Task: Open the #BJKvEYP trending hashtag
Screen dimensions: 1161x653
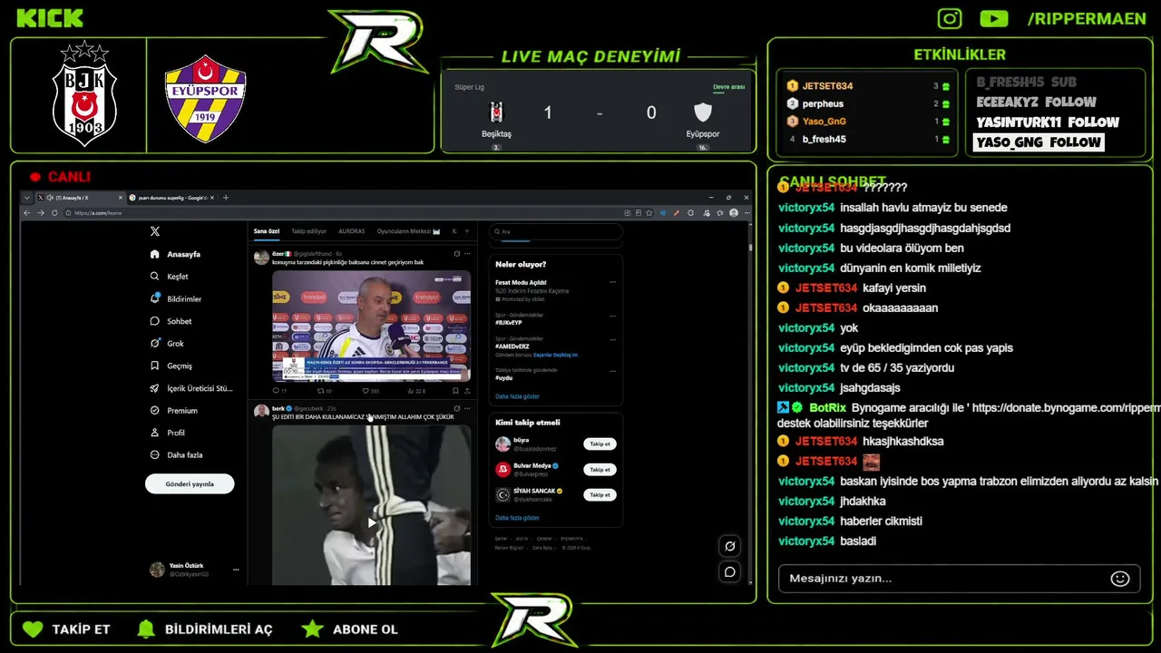Action: pyautogui.click(x=508, y=322)
